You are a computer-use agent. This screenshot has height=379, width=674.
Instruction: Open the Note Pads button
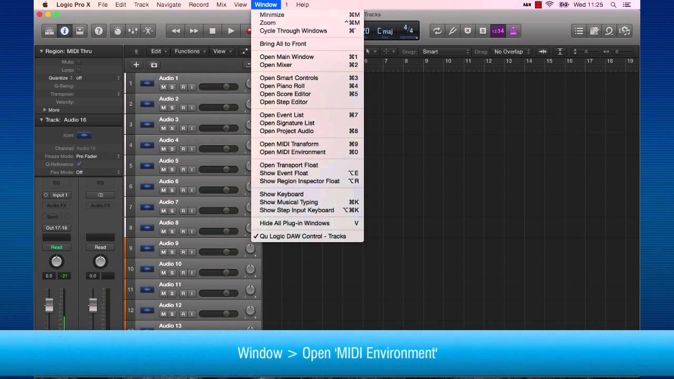pyautogui.click(x=594, y=31)
